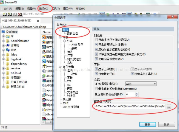Image resolution: width=179 pixels, height=132 pixels.
Task: Open the 连接对话框排序 dropdown showing 字母
Action: [141, 84]
